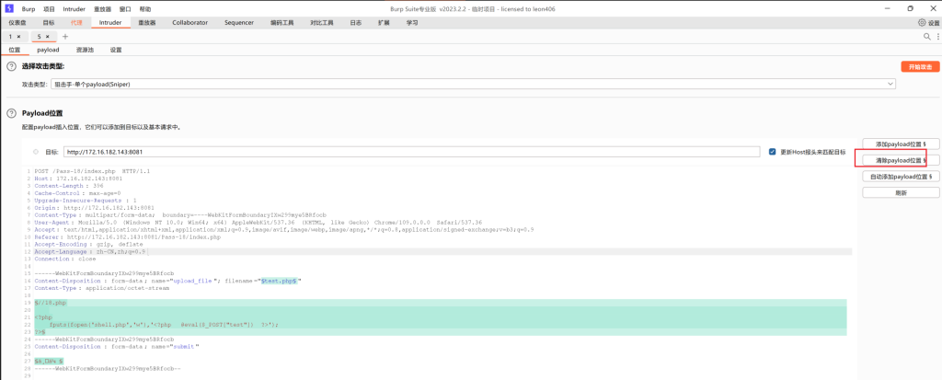Open the 帮助 menu
The image size is (942, 380).
click(x=145, y=9)
